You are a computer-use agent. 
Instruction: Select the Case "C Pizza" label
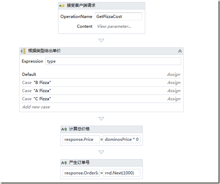click(x=36, y=99)
